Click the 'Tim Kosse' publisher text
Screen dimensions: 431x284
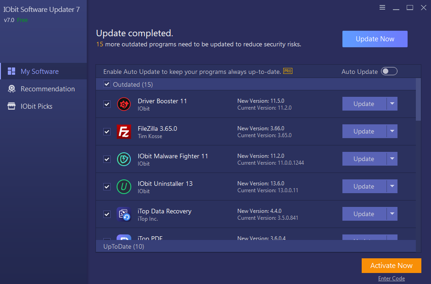click(x=150, y=136)
